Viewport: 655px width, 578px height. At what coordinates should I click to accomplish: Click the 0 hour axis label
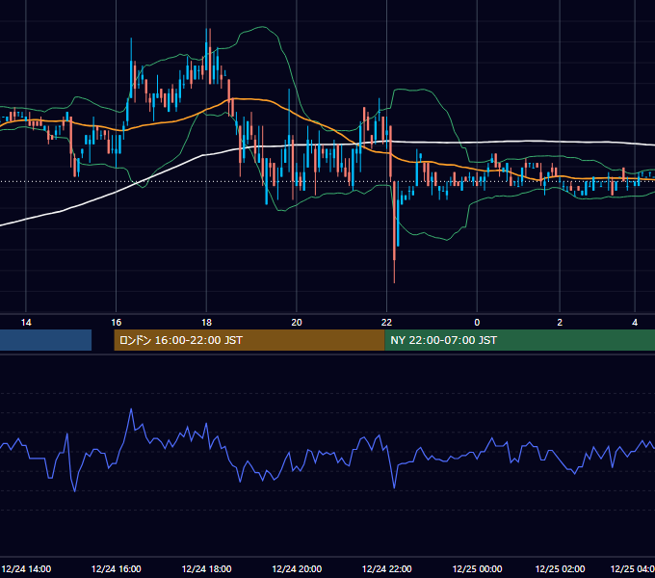(477, 323)
